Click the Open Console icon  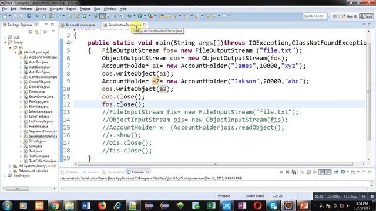pyautogui.click(x=353, y=172)
